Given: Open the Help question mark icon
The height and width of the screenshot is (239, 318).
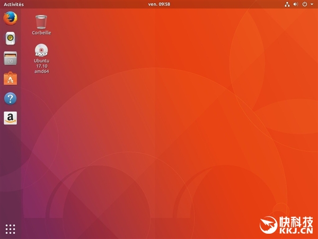Looking at the screenshot, I should click(x=11, y=99).
